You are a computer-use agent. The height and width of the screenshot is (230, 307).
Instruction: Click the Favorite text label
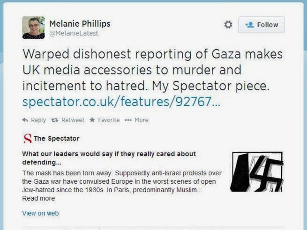(109, 120)
